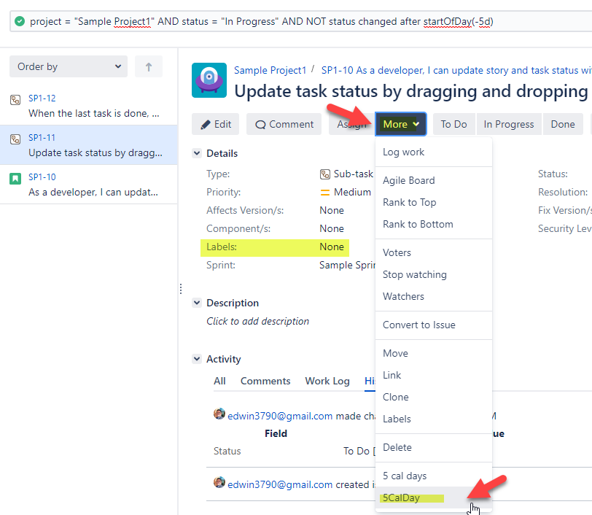Click the Priority value 'Medium'
This screenshot has height=515, width=592.
pos(352,193)
